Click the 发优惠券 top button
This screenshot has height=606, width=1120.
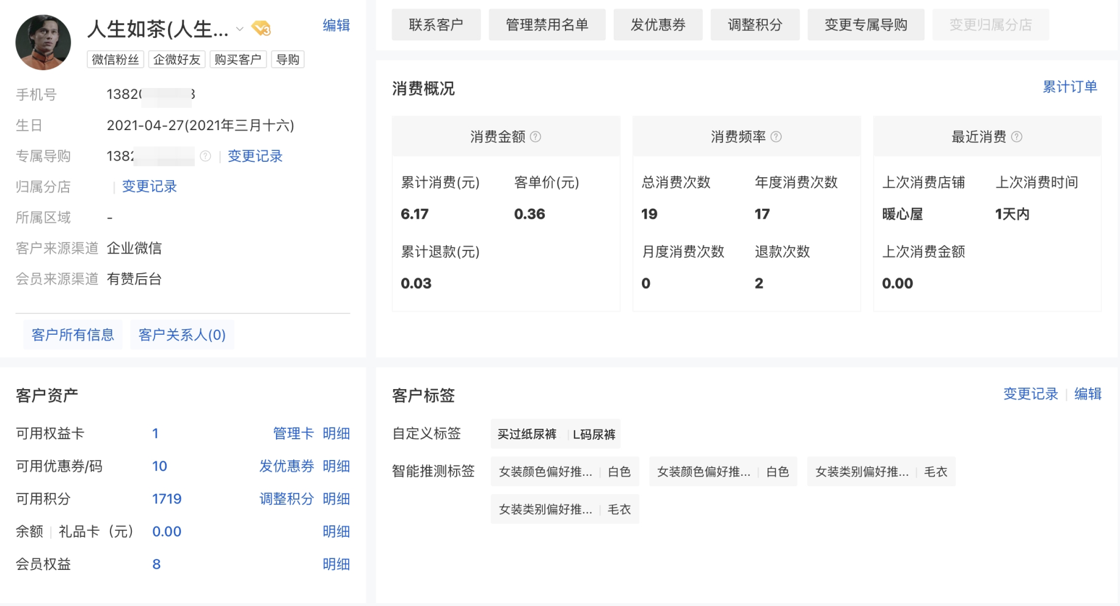[x=658, y=25]
